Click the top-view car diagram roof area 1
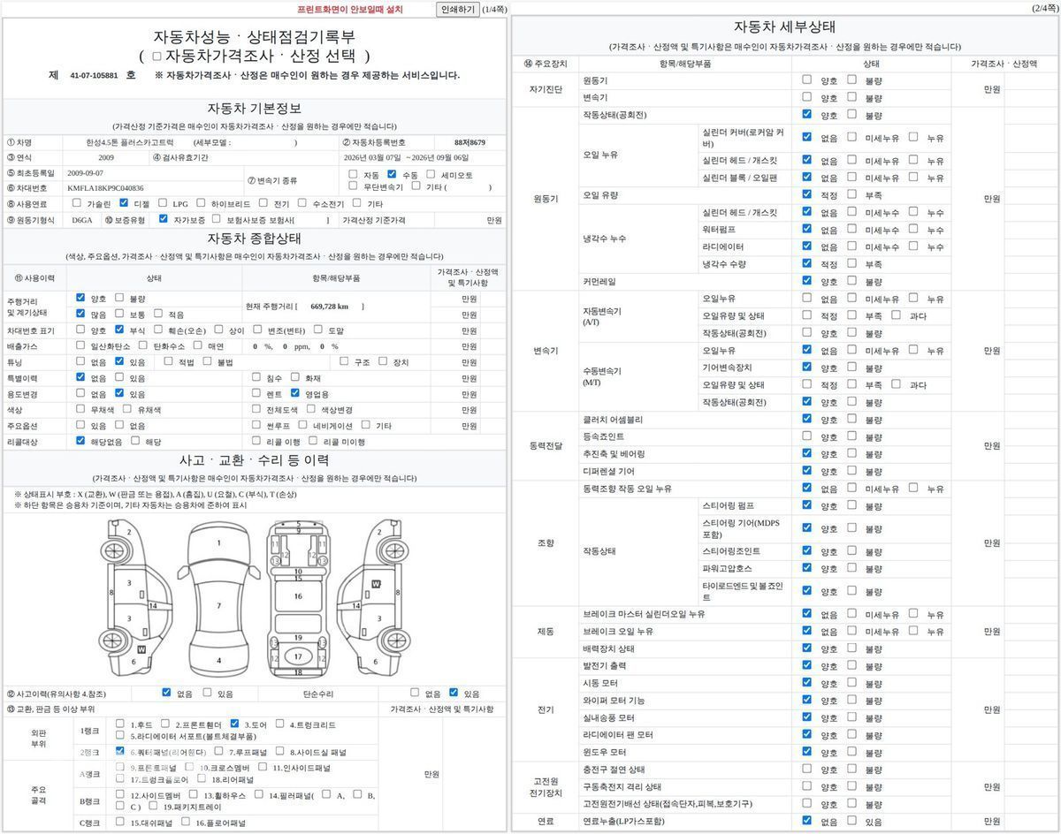1061x834 pixels. coord(218,543)
